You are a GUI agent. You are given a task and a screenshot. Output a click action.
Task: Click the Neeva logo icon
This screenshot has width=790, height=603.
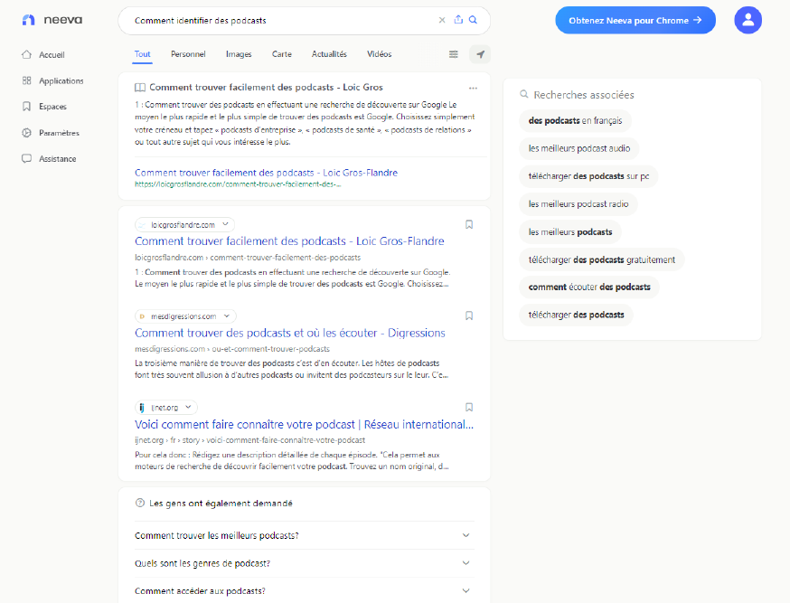point(28,20)
